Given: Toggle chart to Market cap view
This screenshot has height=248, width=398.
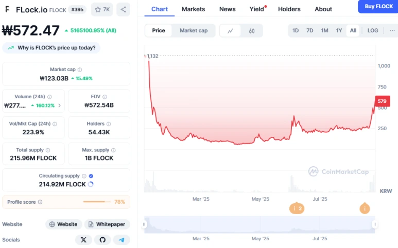Looking at the screenshot, I should click(194, 31).
